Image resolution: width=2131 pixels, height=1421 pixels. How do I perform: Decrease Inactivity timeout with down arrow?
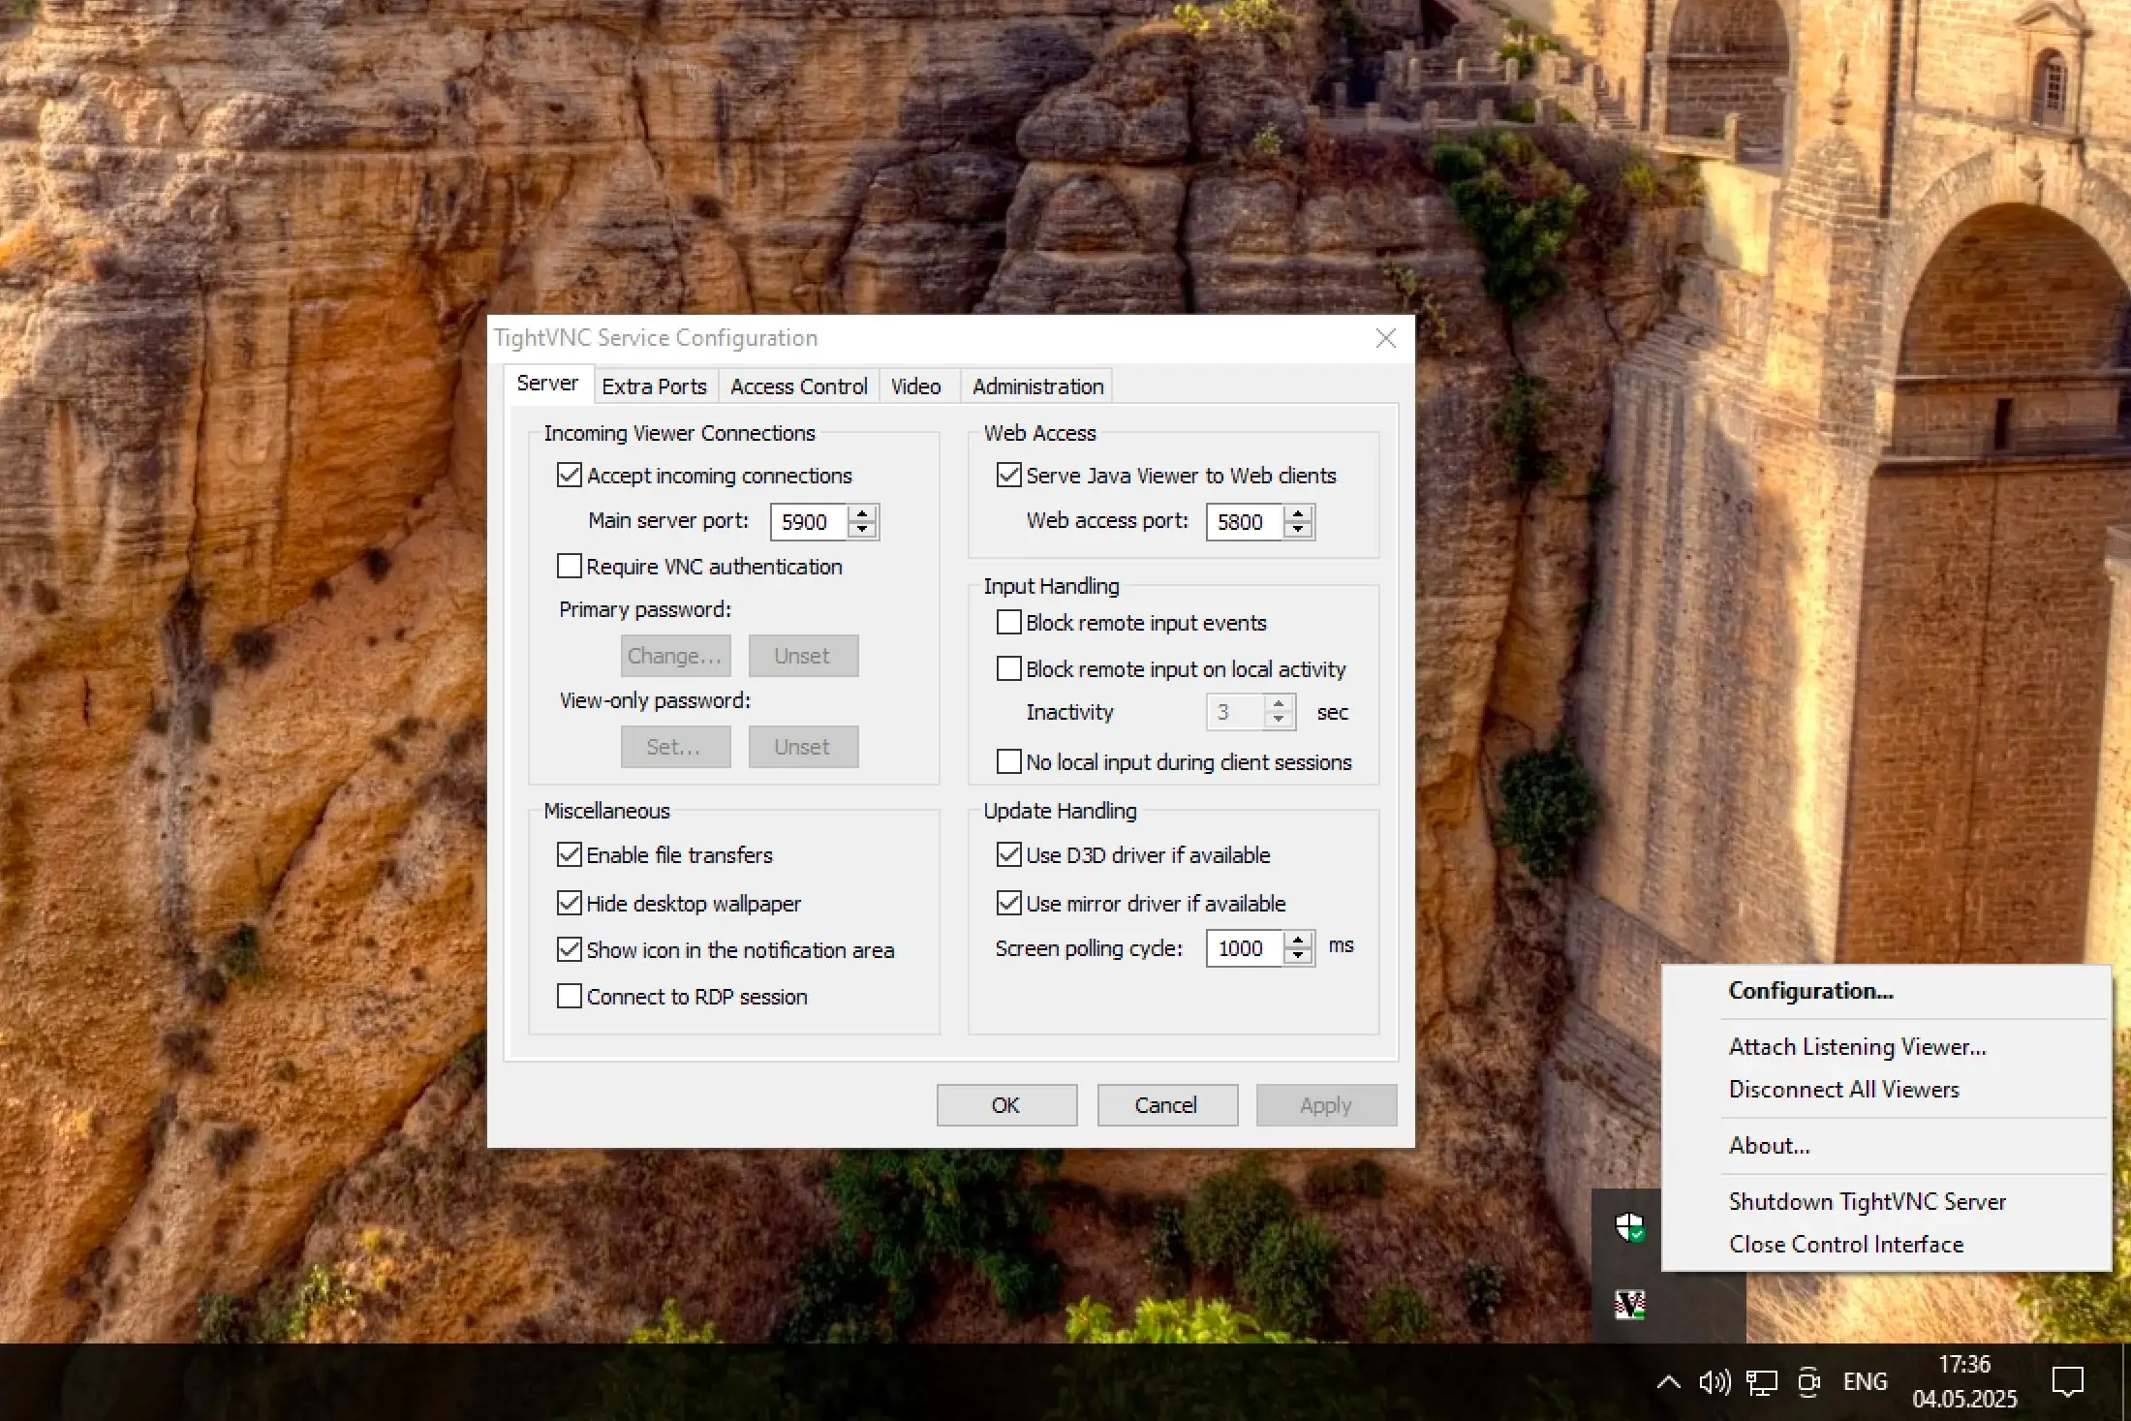(x=1279, y=720)
